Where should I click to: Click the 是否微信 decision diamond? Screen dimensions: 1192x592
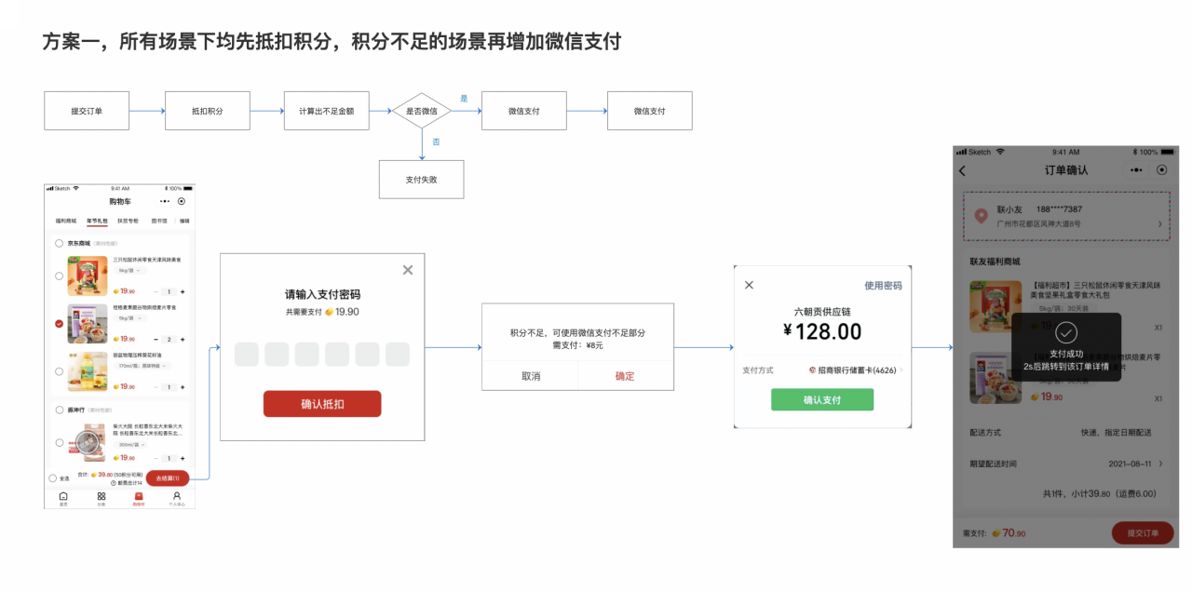[x=422, y=111]
